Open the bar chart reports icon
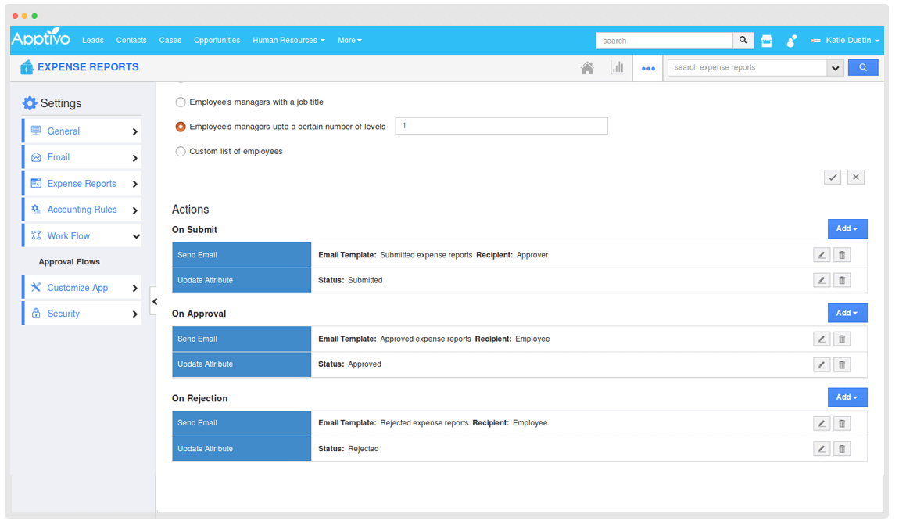899x524 pixels. click(618, 68)
